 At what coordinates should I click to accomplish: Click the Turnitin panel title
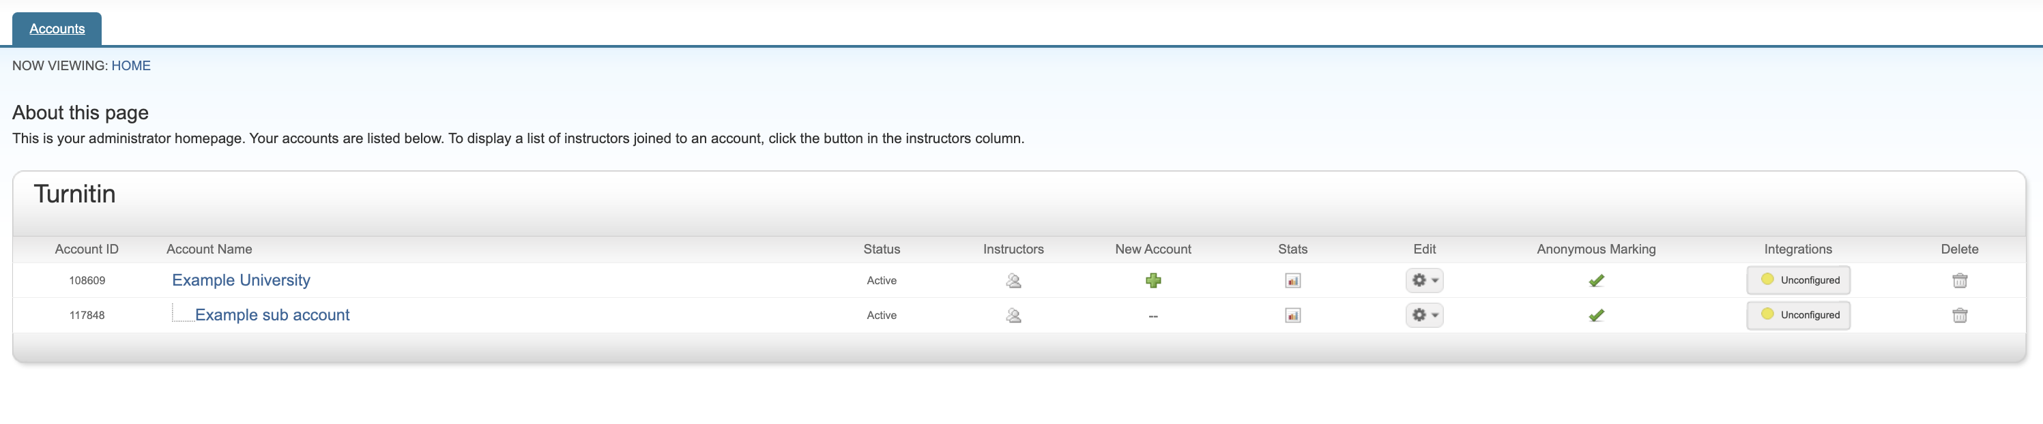tap(74, 194)
